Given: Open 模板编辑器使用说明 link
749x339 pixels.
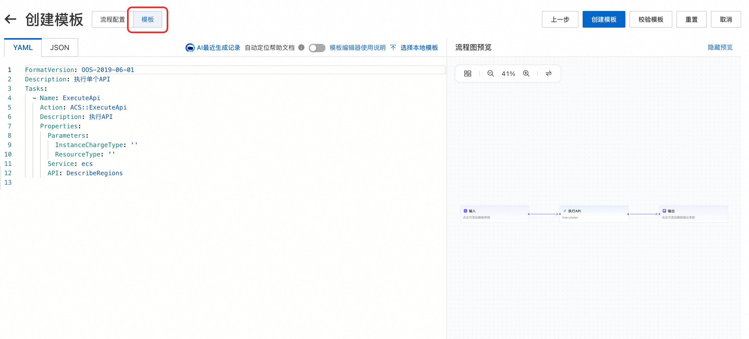Looking at the screenshot, I should (x=357, y=48).
